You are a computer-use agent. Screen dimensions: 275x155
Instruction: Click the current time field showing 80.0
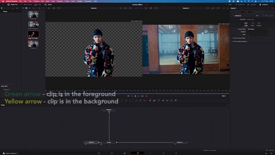coord(224,96)
